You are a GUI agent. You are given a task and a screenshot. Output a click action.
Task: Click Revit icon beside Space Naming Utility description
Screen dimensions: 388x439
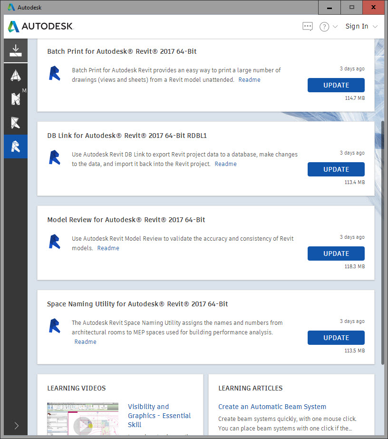point(55,326)
